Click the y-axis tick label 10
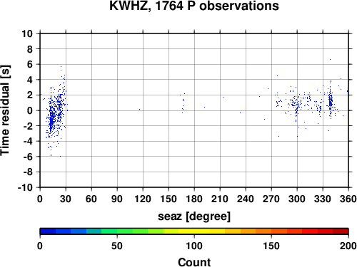The width and height of the screenshot is (357, 267). point(27,33)
